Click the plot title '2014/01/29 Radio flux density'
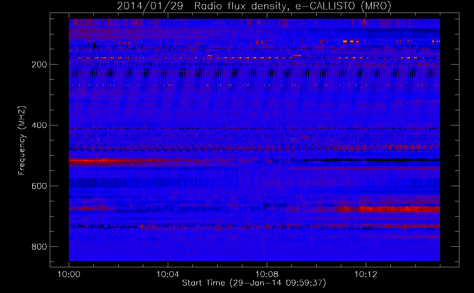474x293 pixels. coord(254,6)
